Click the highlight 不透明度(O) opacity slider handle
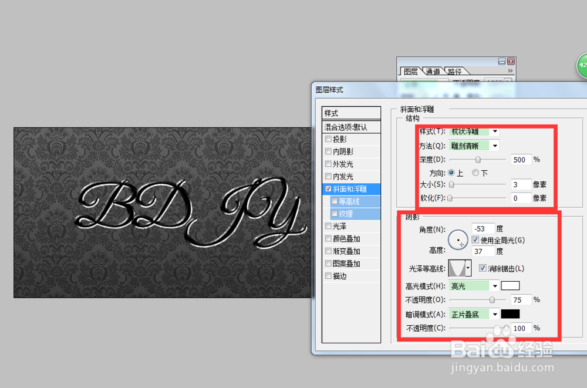587x388 pixels. pyautogui.click(x=492, y=299)
